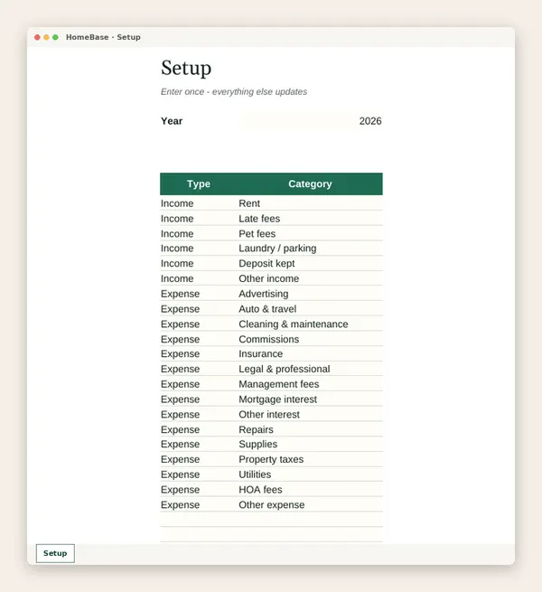Select the Deposit kept category cell
Viewport: 542px width, 592px height.
click(310, 263)
